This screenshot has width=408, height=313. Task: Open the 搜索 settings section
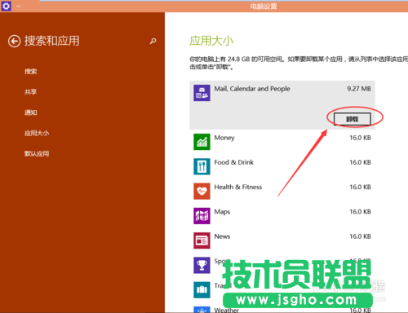[31, 72]
